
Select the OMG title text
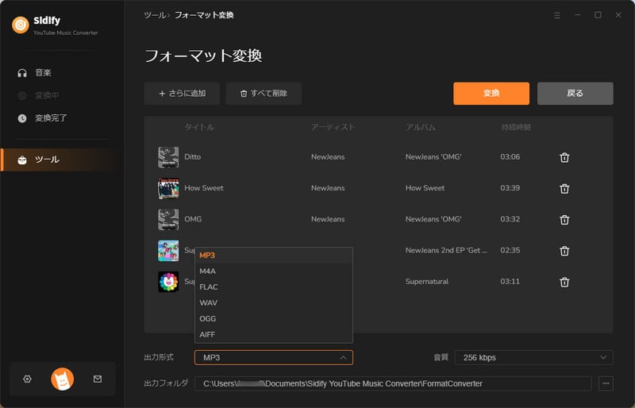pos(193,219)
